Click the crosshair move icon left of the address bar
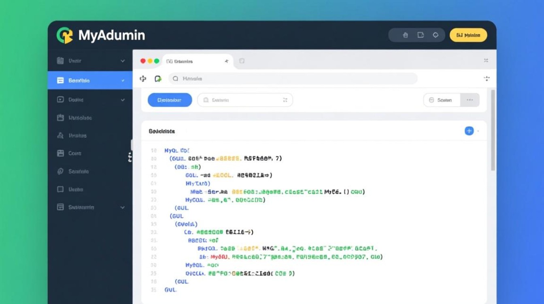The image size is (544, 304). (143, 79)
